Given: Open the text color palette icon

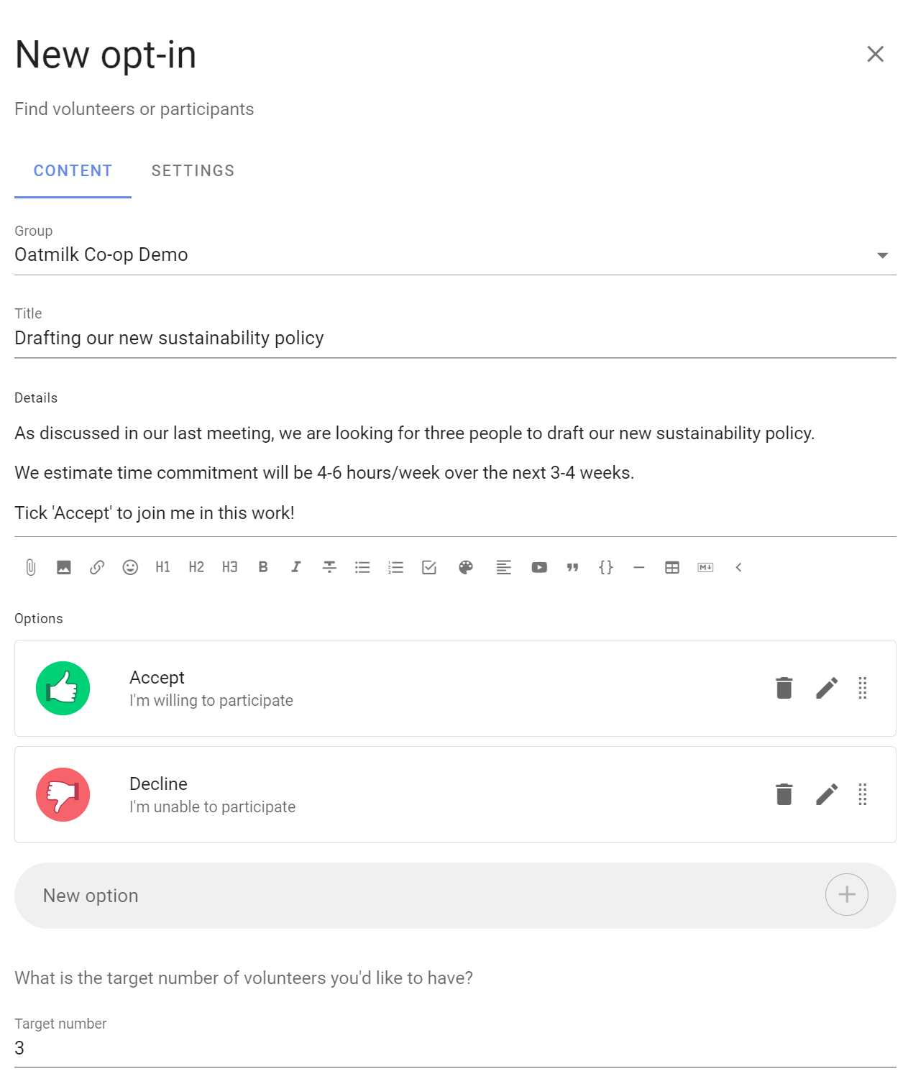Looking at the screenshot, I should pyautogui.click(x=466, y=567).
